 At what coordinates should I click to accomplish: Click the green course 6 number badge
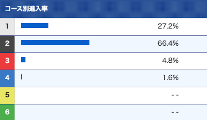(x=7, y=112)
